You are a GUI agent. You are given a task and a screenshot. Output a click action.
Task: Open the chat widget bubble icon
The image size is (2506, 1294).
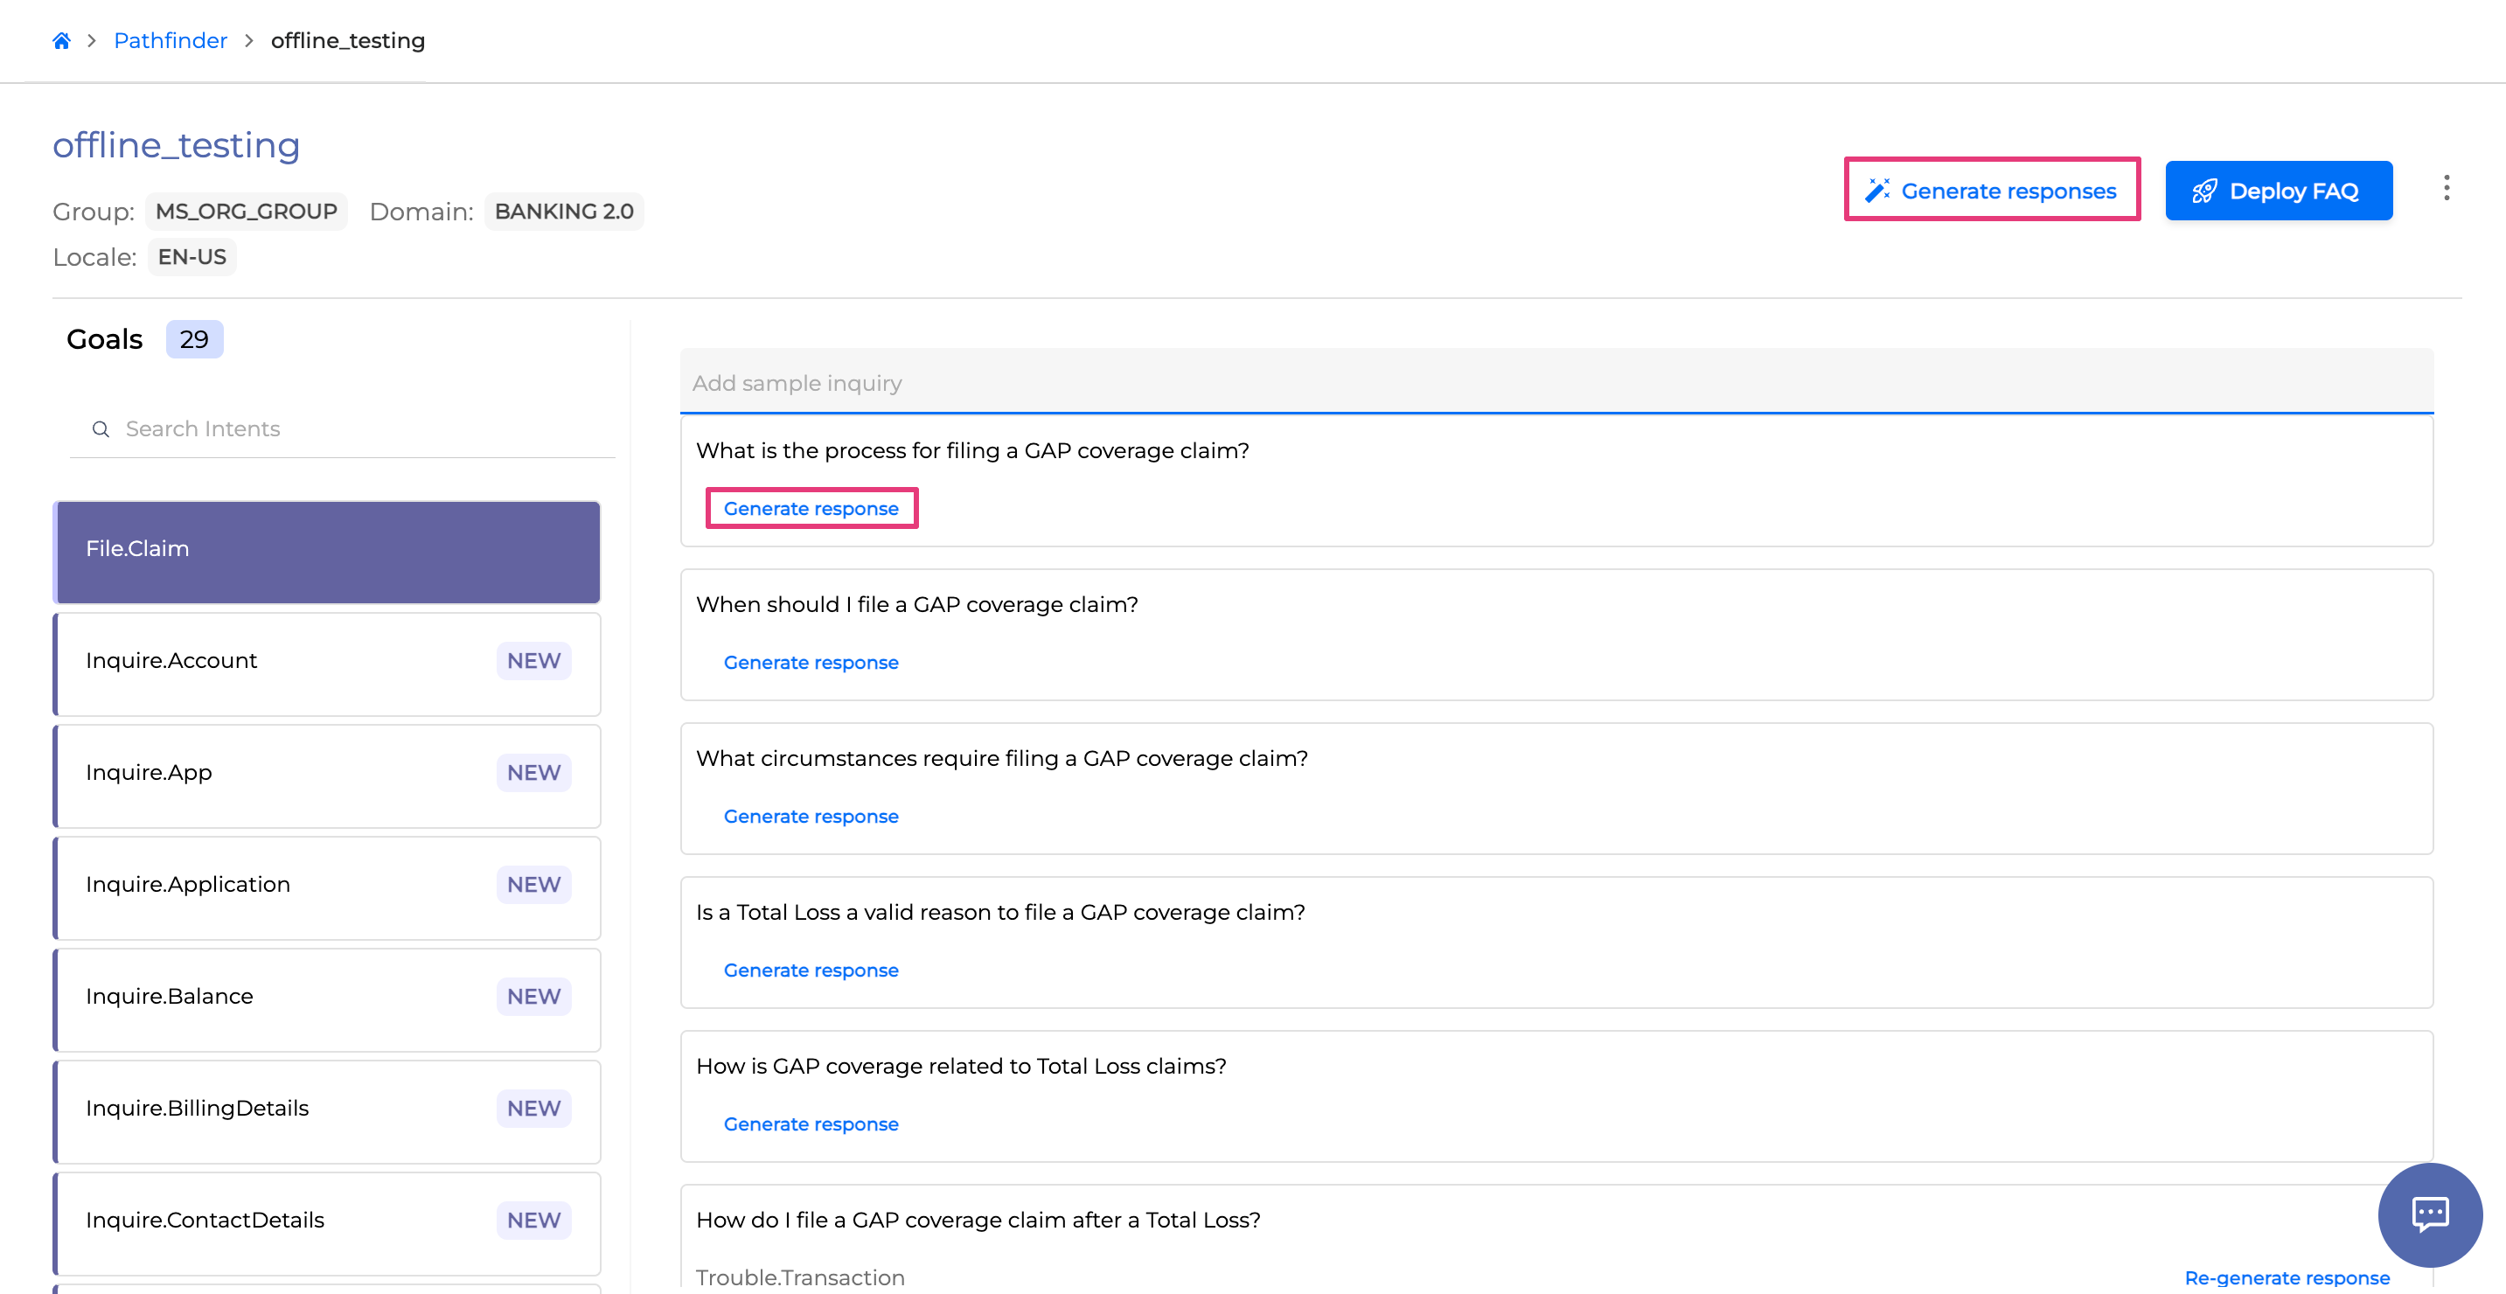tap(2429, 1214)
